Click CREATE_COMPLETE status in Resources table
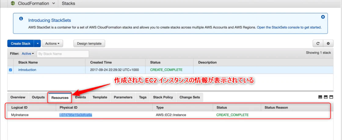The image size is (342, 140). tap(232, 115)
